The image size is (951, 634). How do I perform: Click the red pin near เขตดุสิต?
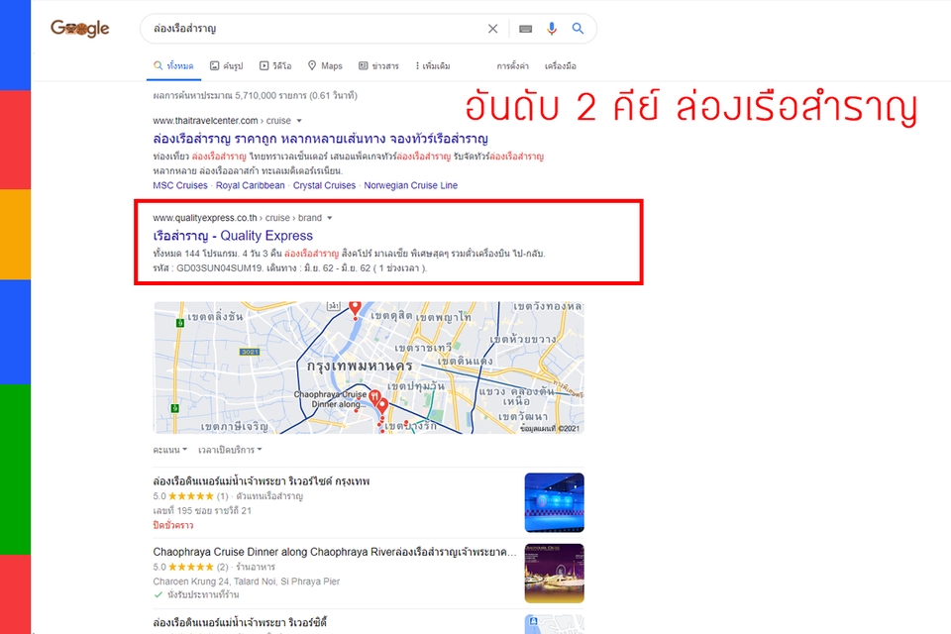[355, 309]
